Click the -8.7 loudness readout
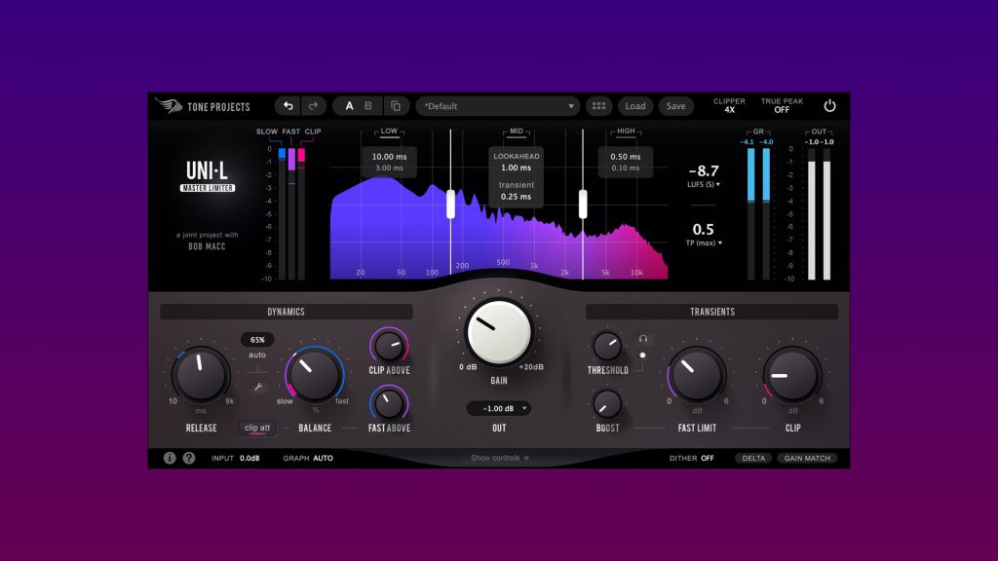998x561 pixels. [x=704, y=170]
